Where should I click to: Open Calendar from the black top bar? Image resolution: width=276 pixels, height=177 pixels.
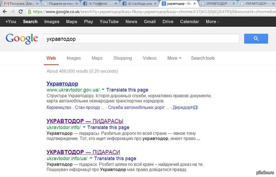[x=189, y=22]
